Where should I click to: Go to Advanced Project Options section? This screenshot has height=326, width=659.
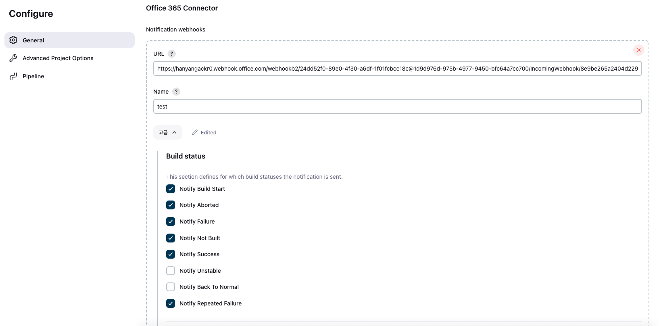tap(58, 58)
